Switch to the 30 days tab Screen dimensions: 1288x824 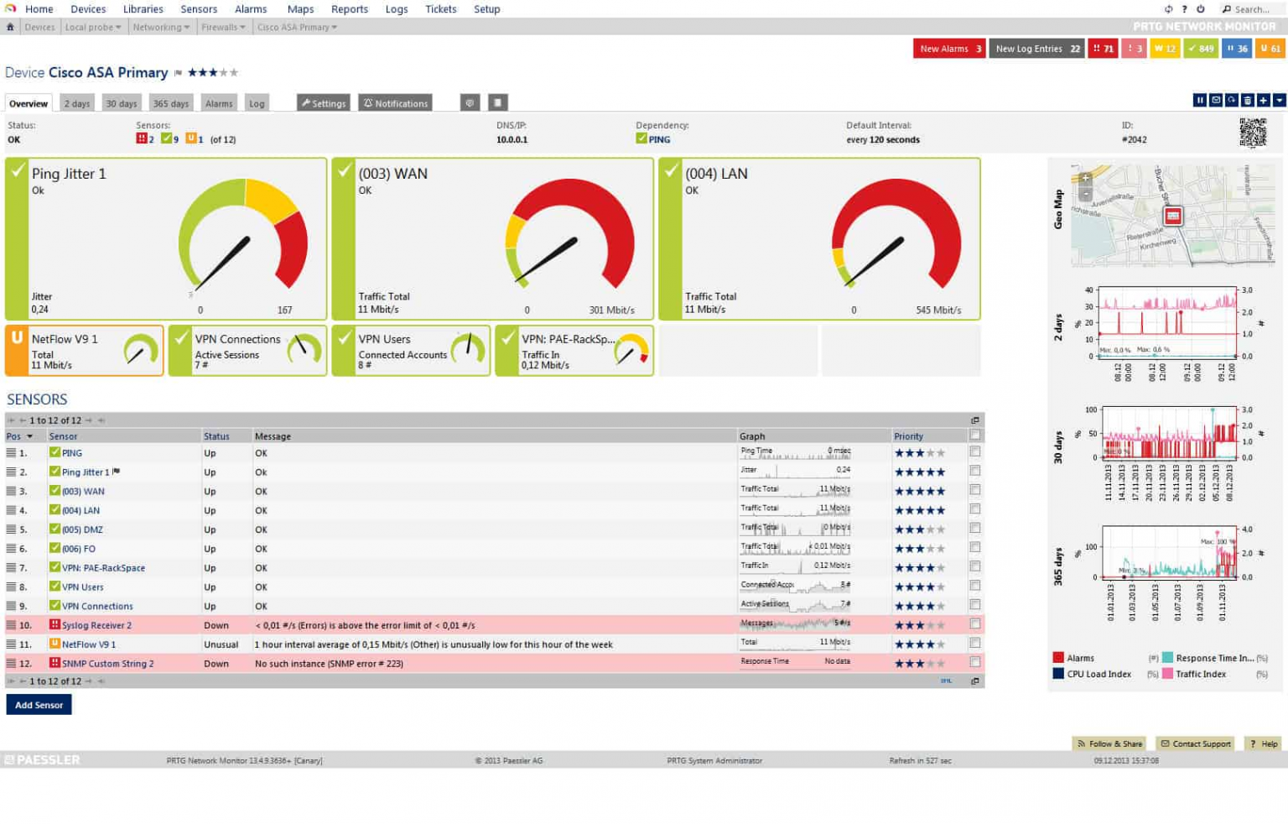tap(121, 102)
